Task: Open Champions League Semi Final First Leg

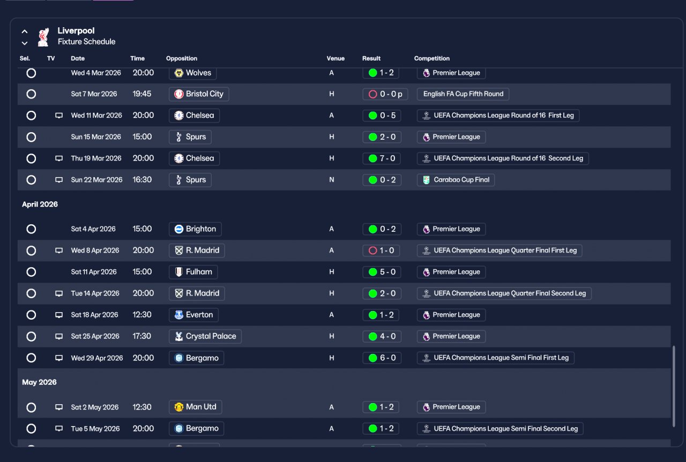Action: point(496,358)
